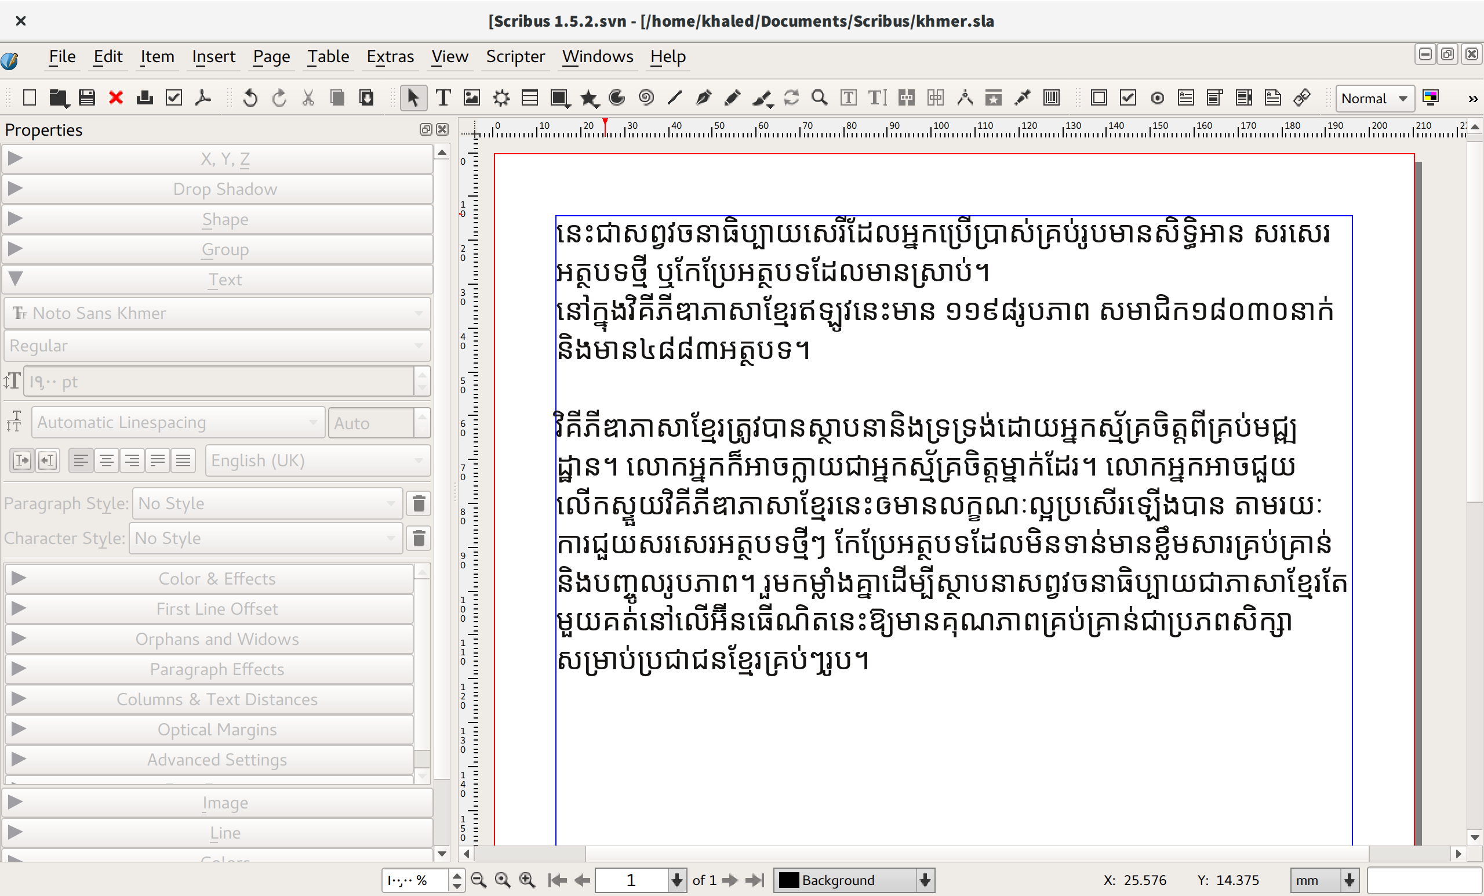Select the Eye Dropper tool
Viewport: 1484px width, 896px height.
[1022, 97]
